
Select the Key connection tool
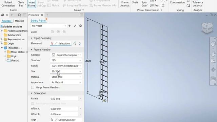point(155,5)
